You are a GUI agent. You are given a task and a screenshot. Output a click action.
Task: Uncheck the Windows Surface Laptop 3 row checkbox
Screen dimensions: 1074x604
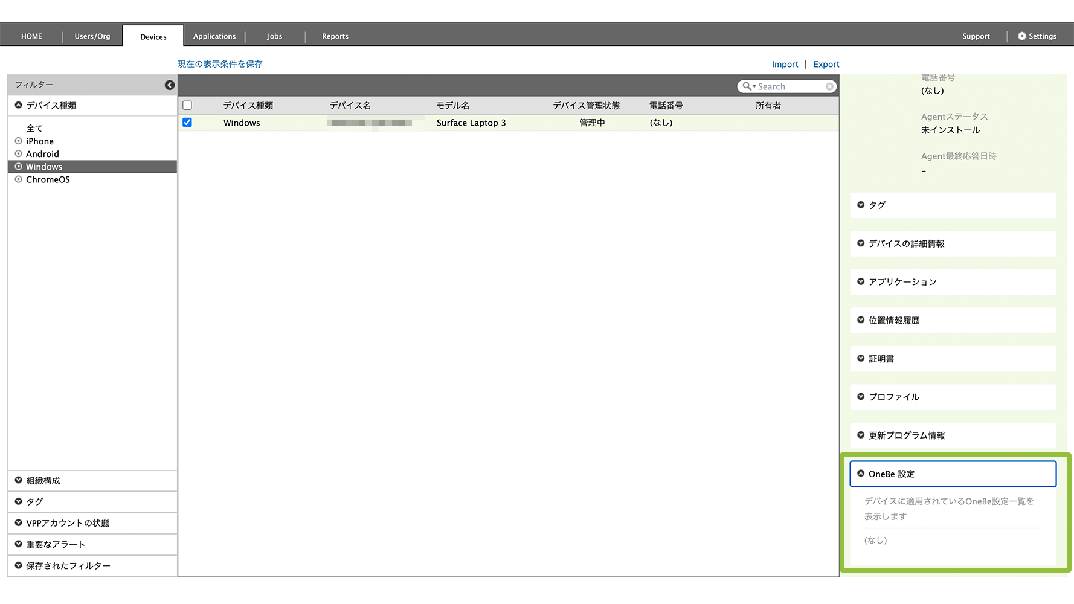[187, 123]
